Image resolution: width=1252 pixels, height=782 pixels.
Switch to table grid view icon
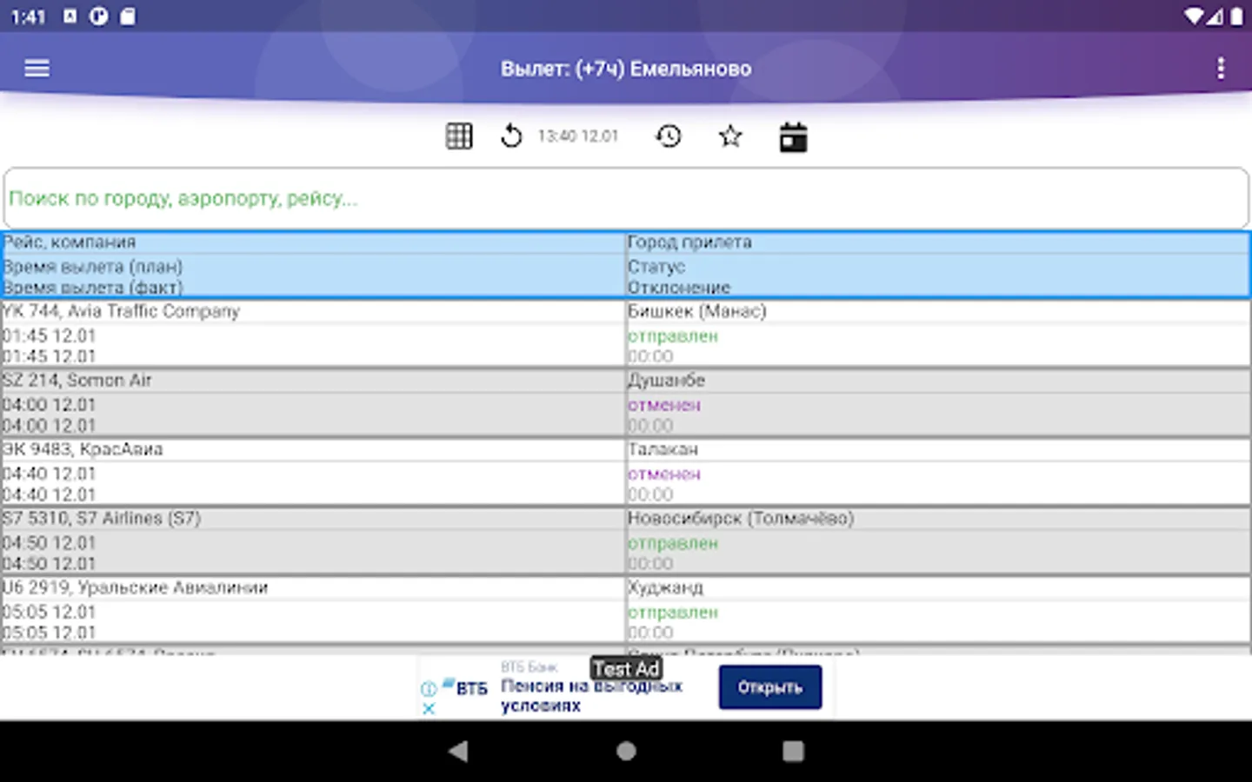click(459, 136)
